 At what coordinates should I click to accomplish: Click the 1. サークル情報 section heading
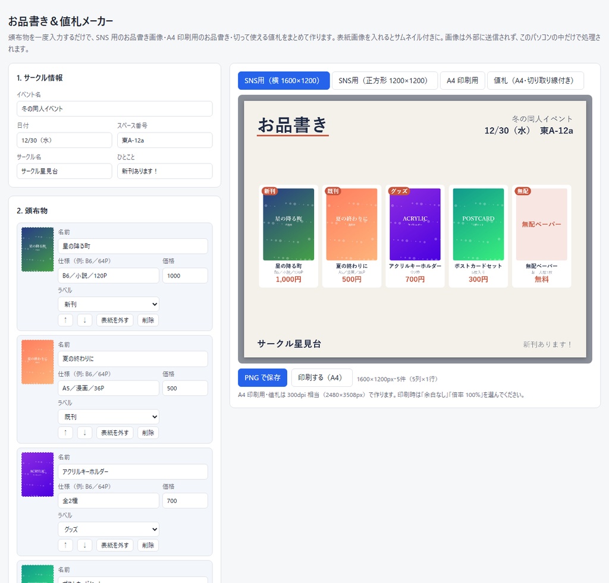click(x=40, y=78)
